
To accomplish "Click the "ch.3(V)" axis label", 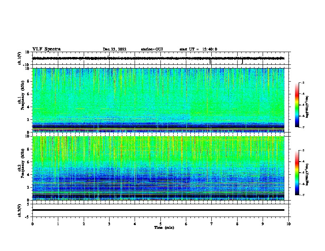I will point(20,210).
